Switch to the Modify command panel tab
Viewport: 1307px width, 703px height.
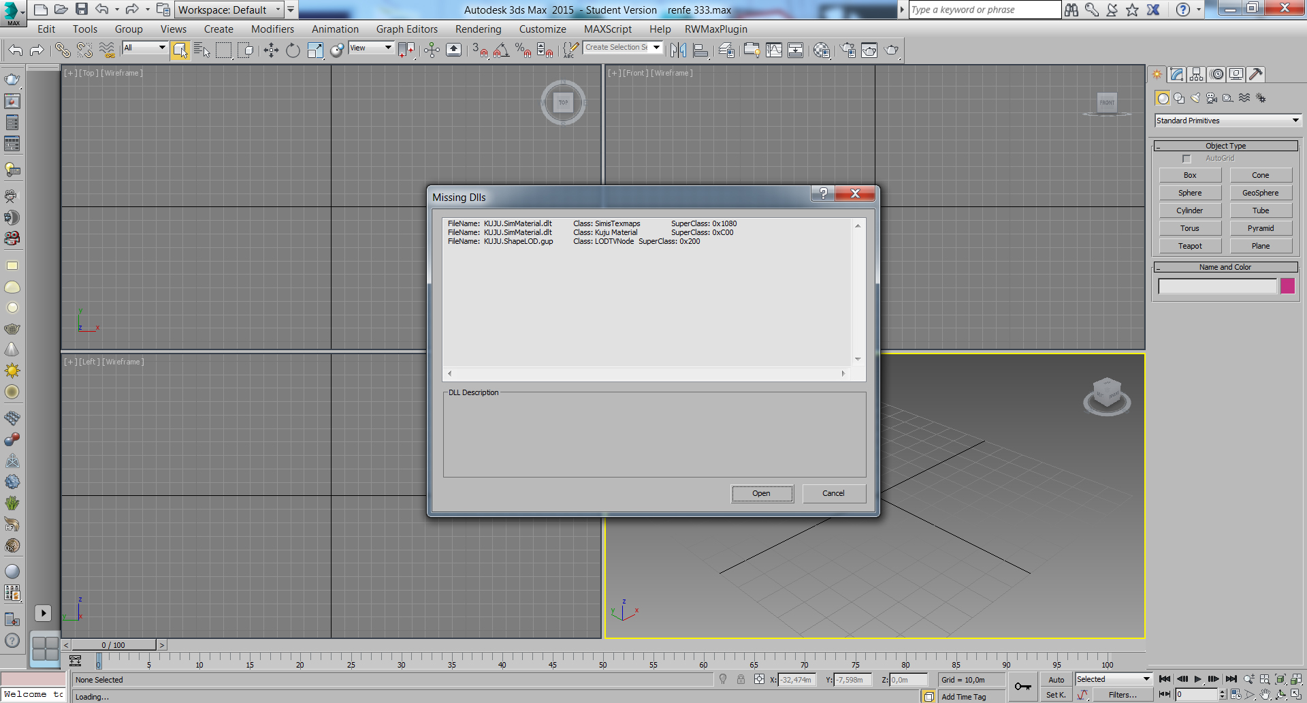pos(1177,74)
